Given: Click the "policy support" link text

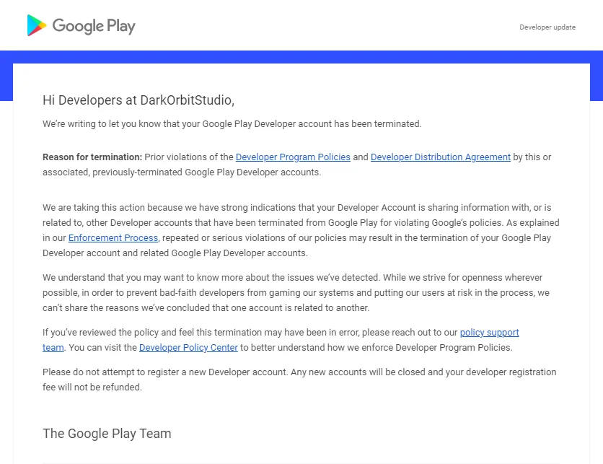Looking at the screenshot, I should pos(489,332).
